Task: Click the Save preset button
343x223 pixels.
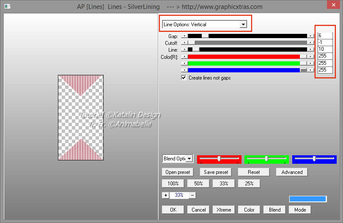Action: [216, 172]
